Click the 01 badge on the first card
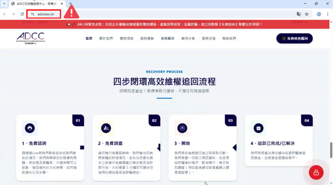The image size is (333, 185). [x=78, y=120]
